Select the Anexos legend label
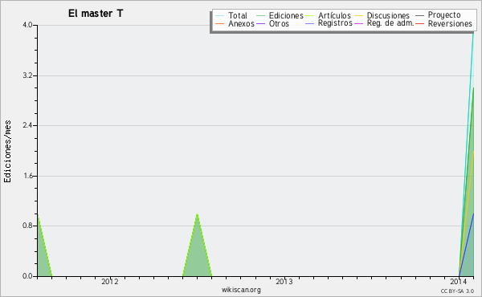The image size is (482, 297). coord(241,23)
